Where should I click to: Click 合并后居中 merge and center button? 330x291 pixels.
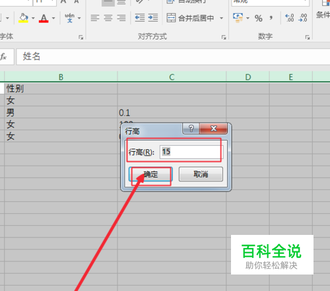(x=190, y=18)
